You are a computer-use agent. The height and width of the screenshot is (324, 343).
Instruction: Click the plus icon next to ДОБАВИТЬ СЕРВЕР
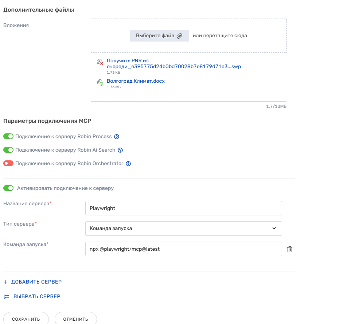[5, 282]
